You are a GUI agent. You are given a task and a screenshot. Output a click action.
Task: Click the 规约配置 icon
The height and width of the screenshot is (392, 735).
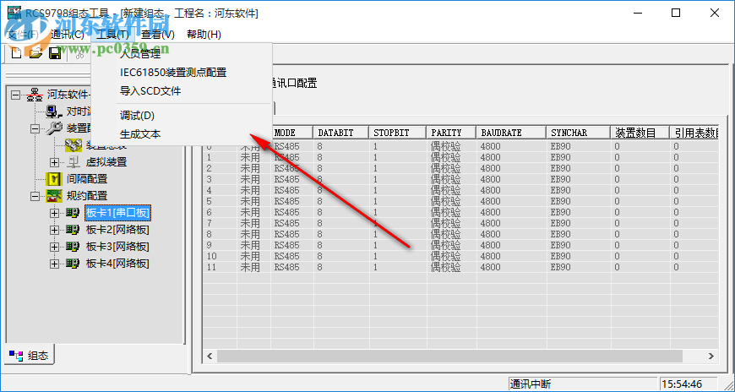pyautogui.click(x=54, y=196)
